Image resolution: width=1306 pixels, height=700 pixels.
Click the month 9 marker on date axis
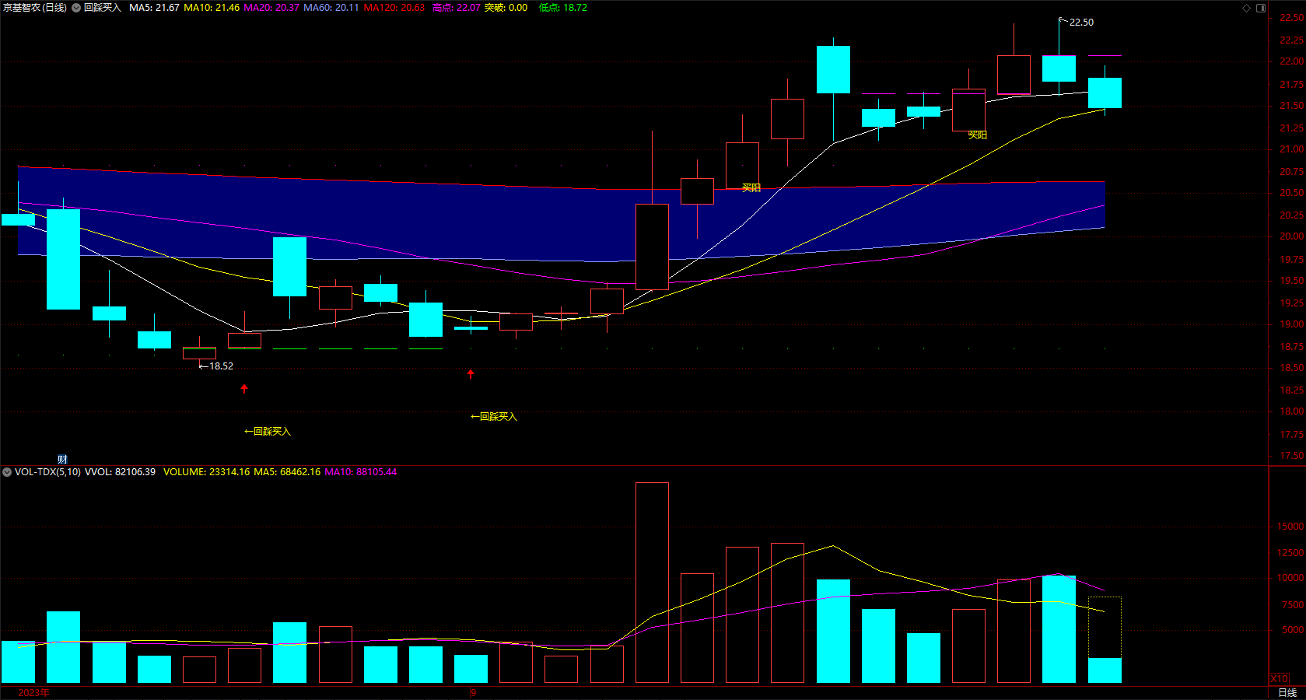click(x=473, y=692)
